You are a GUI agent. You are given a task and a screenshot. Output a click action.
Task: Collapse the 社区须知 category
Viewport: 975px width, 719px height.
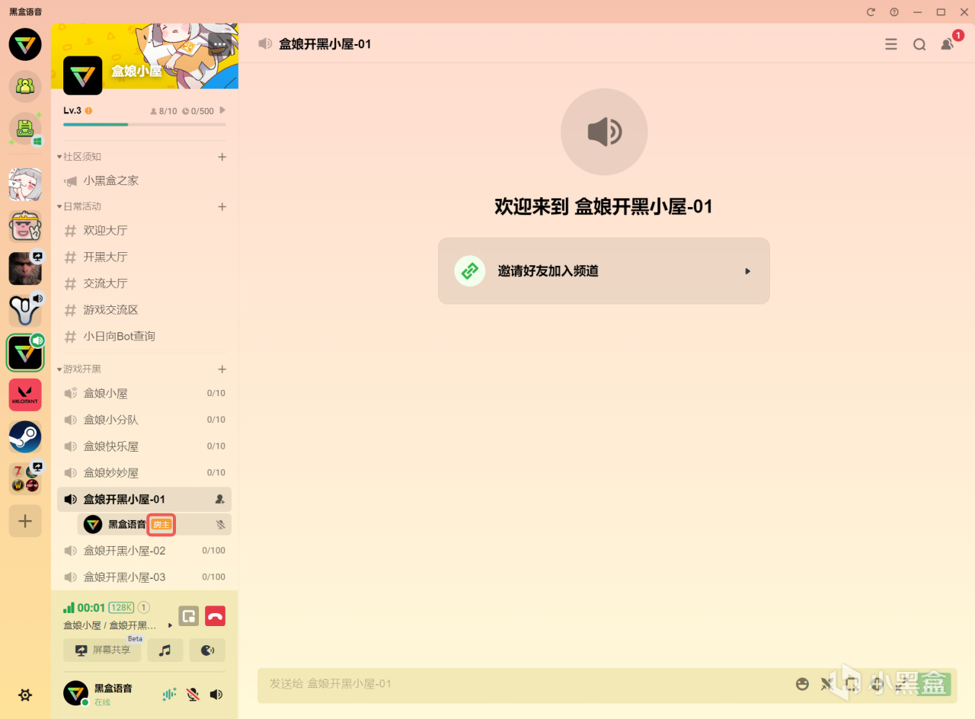79,157
